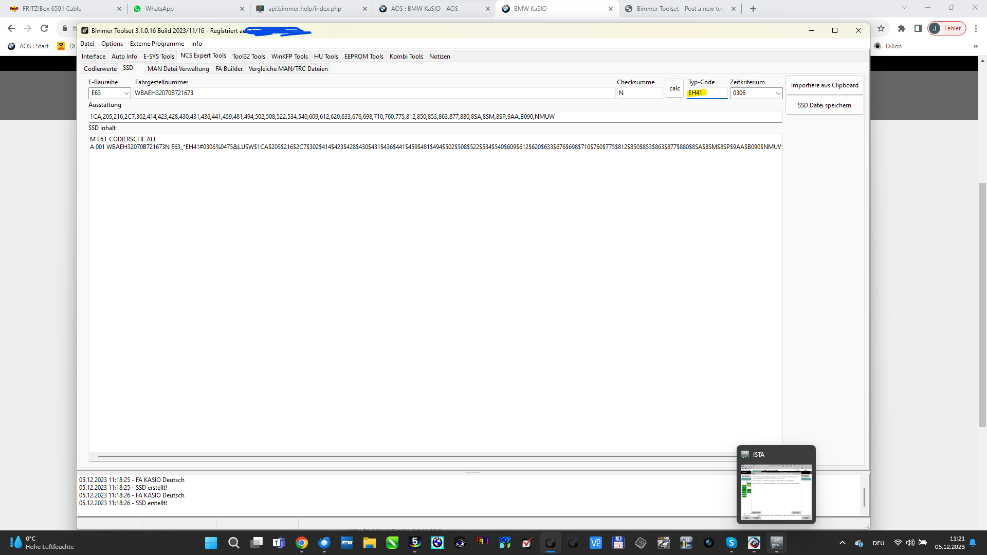
Task: Open the eye icon app in taskbar
Action: click(460, 543)
